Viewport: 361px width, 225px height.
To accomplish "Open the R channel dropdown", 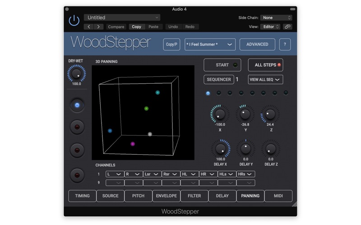I will point(134,174).
